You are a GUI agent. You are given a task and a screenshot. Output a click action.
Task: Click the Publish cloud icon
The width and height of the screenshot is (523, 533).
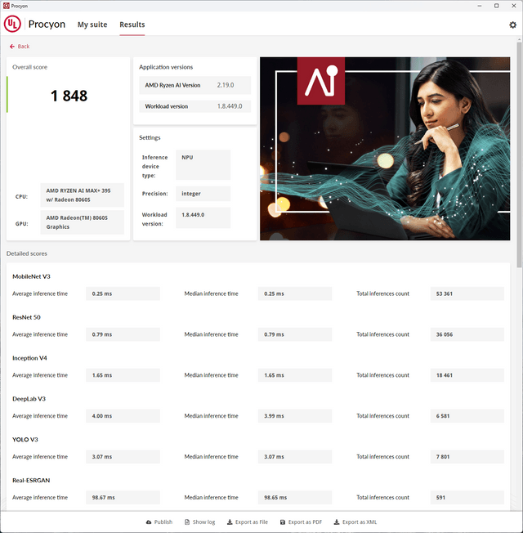tap(149, 522)
